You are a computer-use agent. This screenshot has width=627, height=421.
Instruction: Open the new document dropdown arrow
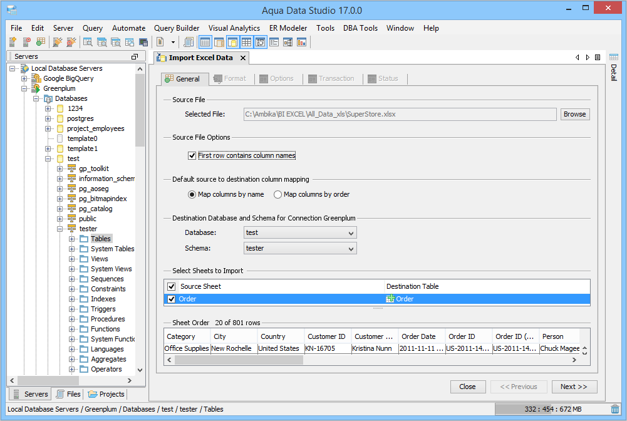[173, 42]
